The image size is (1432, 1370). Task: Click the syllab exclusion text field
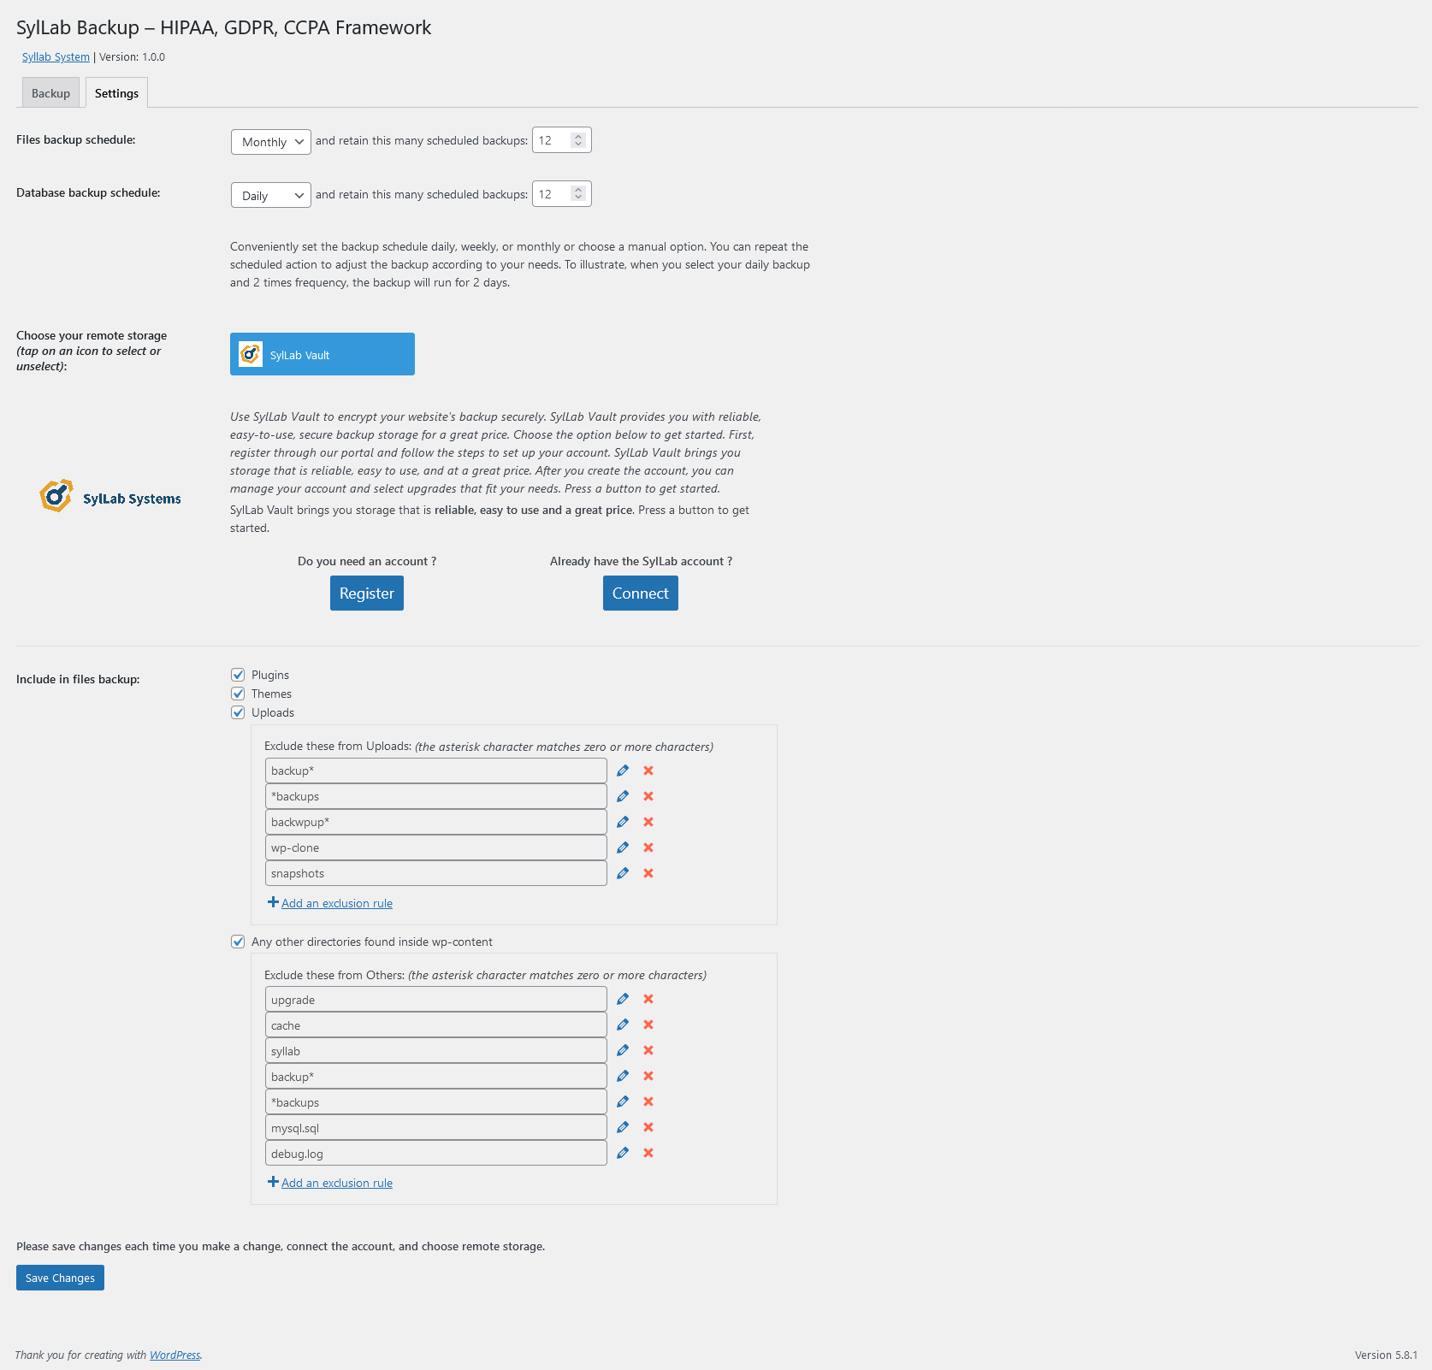tap(436, 1050)
